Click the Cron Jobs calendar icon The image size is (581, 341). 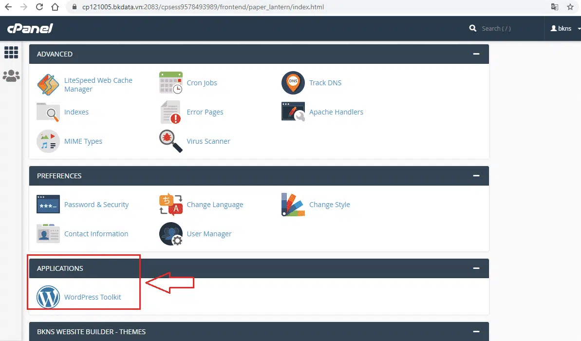(x=170, y=83)
